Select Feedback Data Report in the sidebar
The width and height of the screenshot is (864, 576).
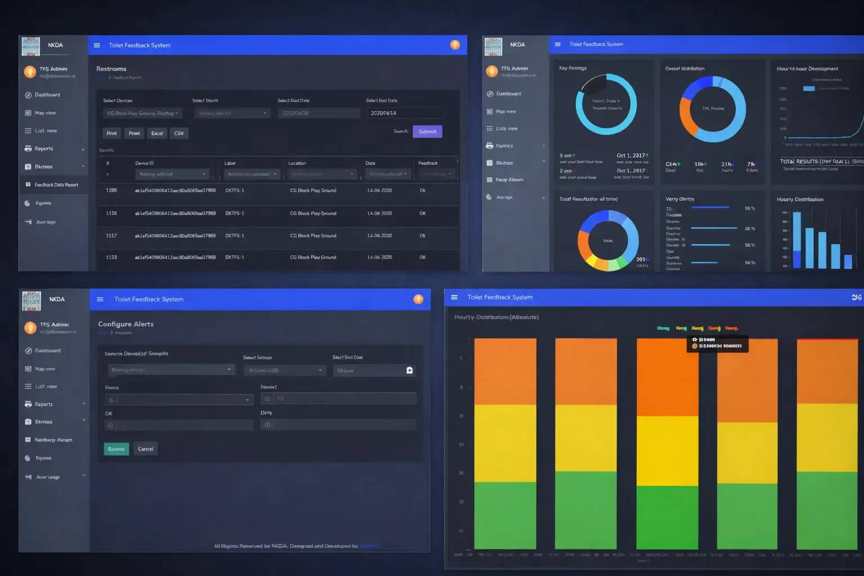click(x=56, y=185)
